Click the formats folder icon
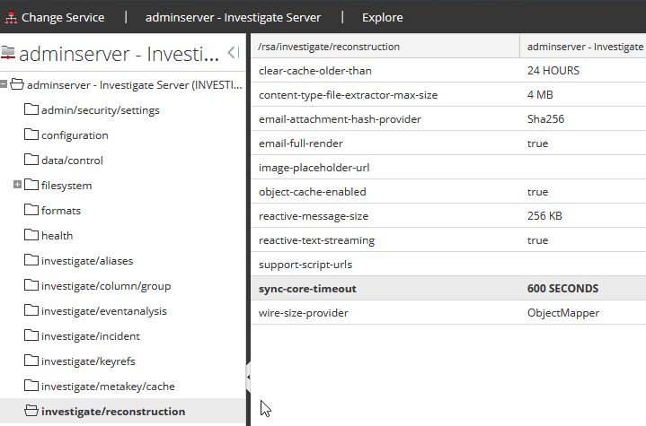This screenshot has width=646, height=426. click(x=31, y=211)
